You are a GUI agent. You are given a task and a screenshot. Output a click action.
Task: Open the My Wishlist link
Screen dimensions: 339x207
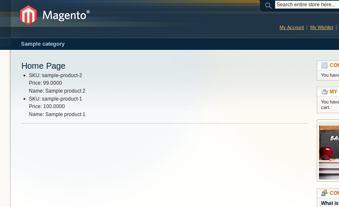[321, 28]
